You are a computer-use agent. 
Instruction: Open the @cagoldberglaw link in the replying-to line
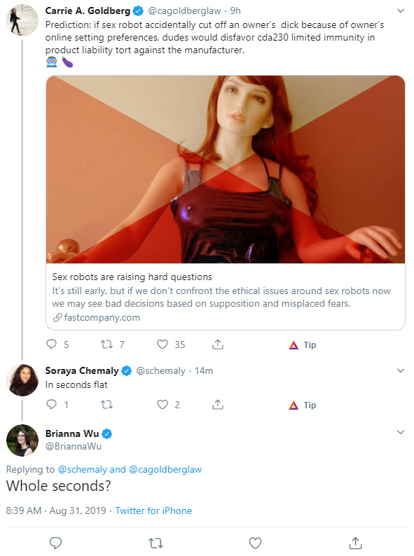(x=165, y=469)
